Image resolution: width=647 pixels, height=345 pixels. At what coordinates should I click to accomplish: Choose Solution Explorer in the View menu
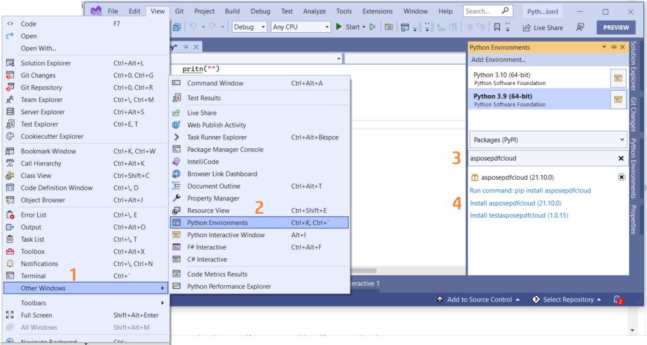(x=45, y=63)
